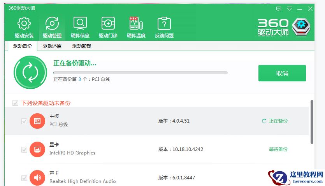Switch to the 驱动备份 tab
325x186 pixels.
(23, 46)
